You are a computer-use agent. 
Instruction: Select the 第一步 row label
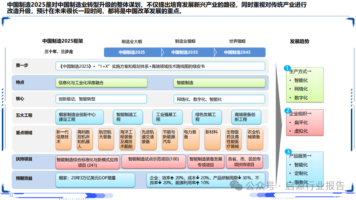tap(22, 65)
